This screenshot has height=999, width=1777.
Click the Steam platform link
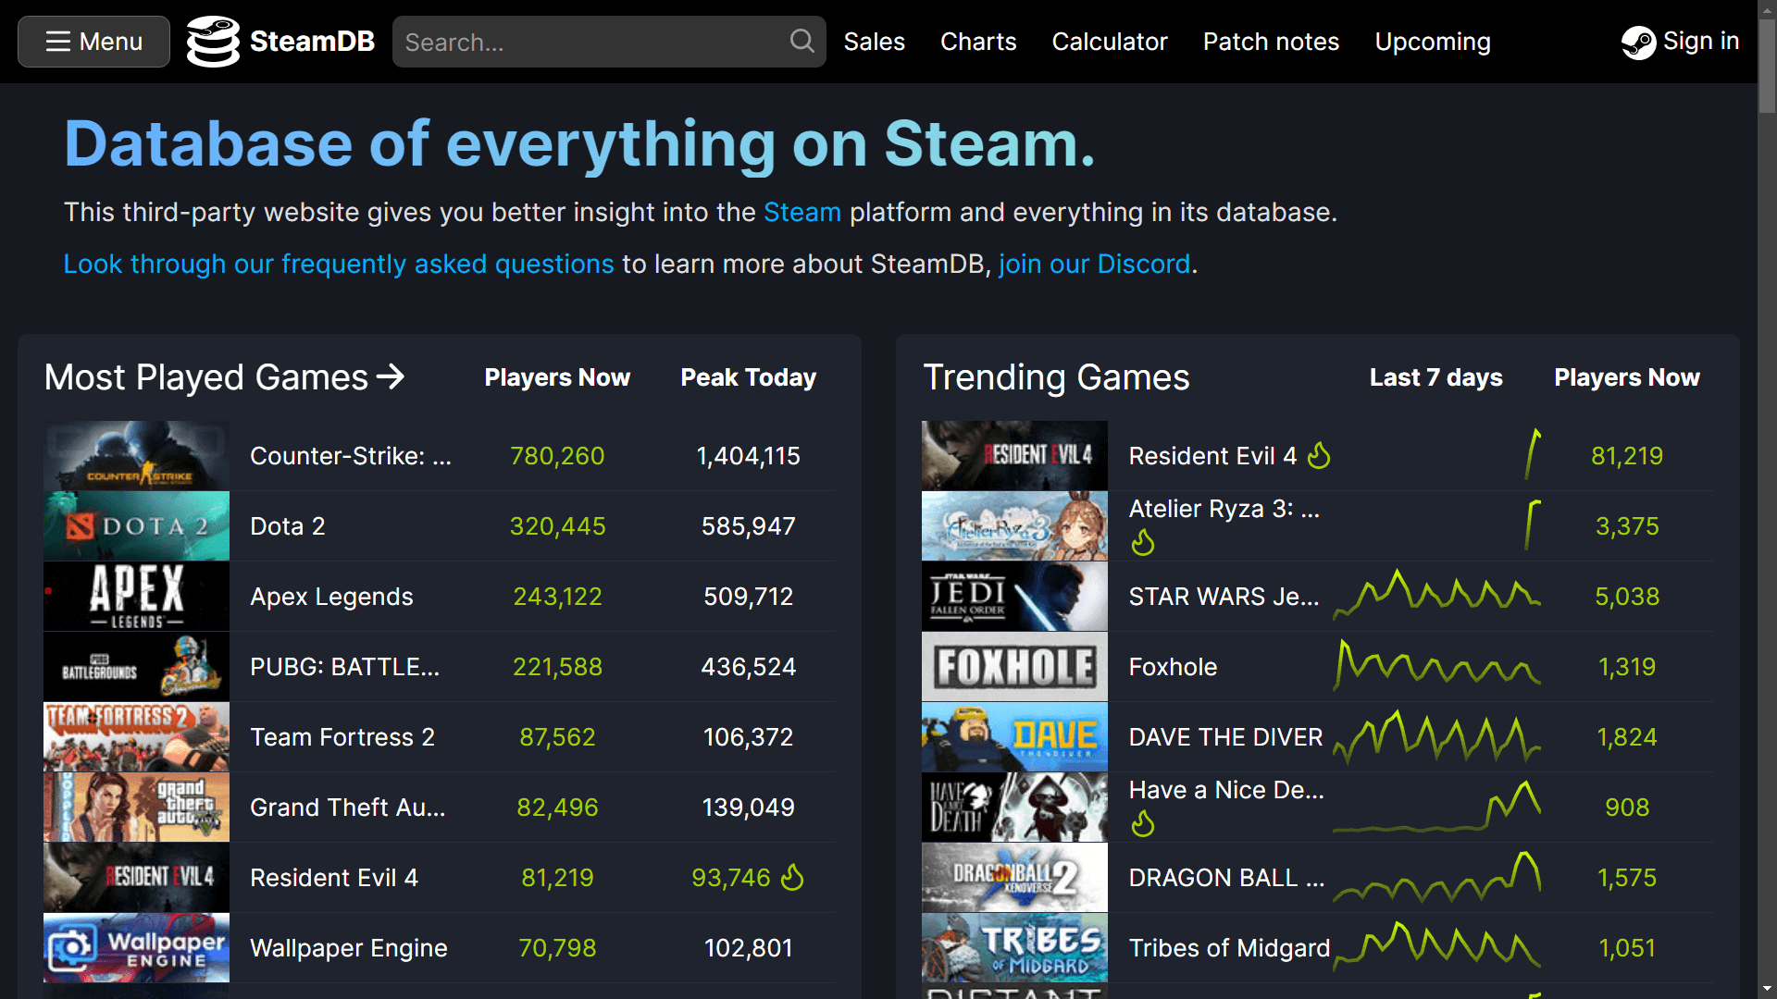(802, 212)
